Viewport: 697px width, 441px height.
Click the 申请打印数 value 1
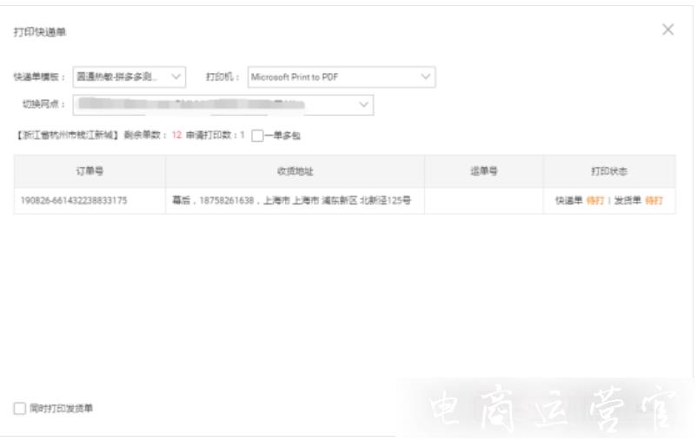click(x=242, y=136)
